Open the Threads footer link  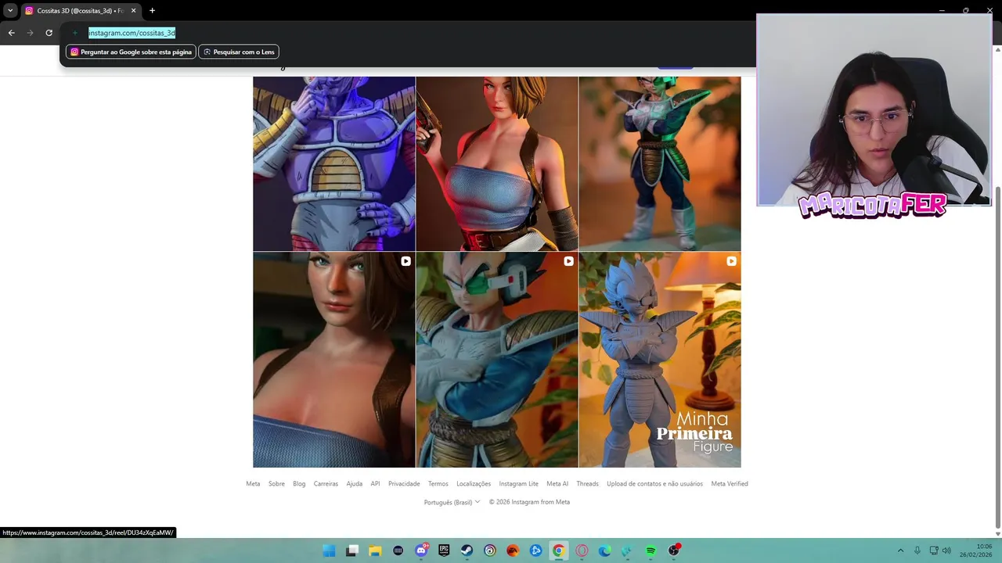587,483
